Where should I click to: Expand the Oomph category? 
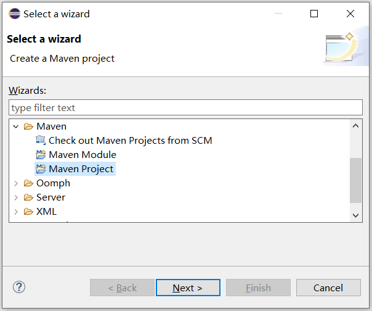point(16,183)
